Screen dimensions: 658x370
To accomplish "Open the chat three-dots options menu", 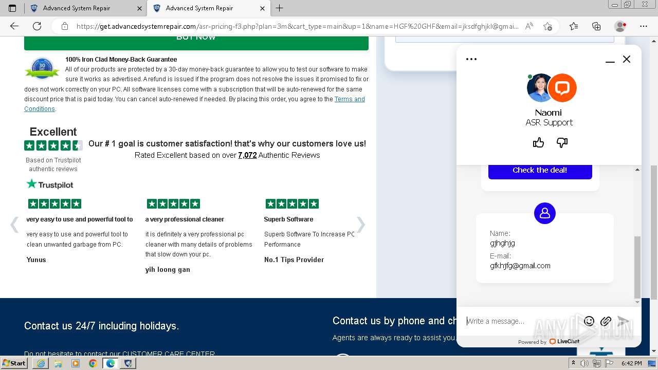I will 471,59.
